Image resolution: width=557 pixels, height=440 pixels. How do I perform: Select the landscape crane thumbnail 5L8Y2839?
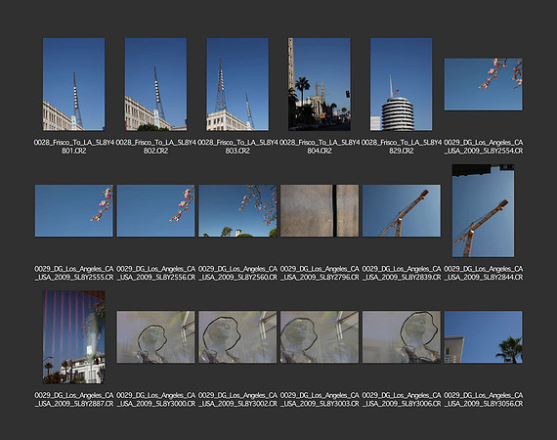[401, 210]
